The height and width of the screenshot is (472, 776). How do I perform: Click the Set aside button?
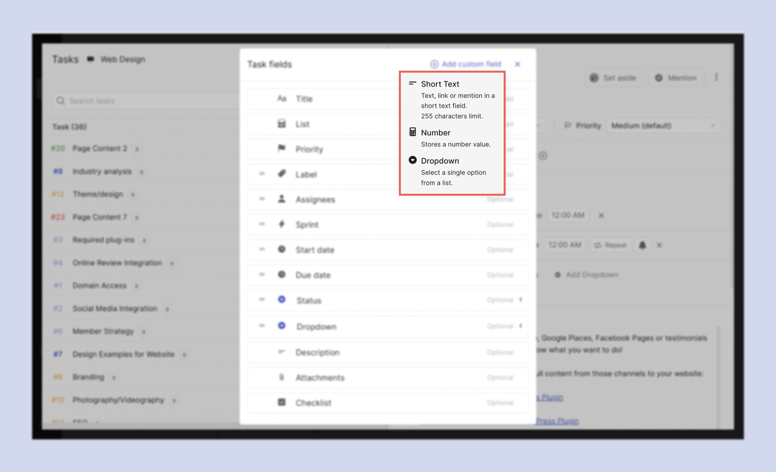[614, 78]
